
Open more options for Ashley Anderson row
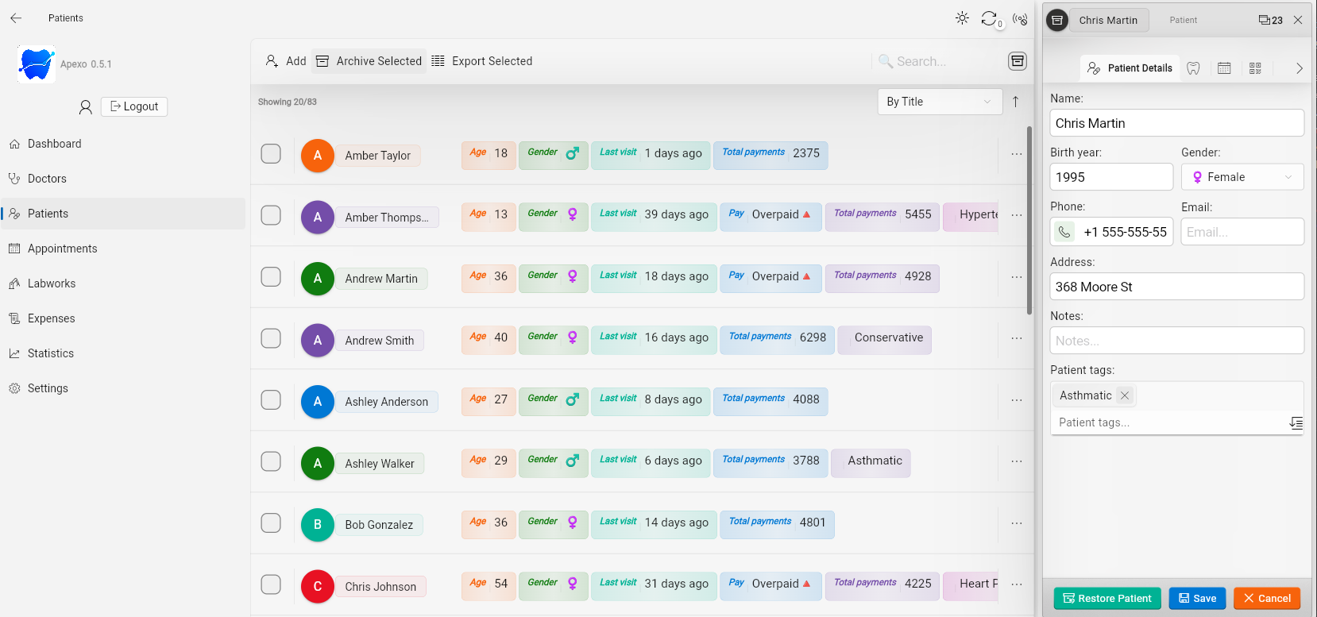(x=1017, y=400)
